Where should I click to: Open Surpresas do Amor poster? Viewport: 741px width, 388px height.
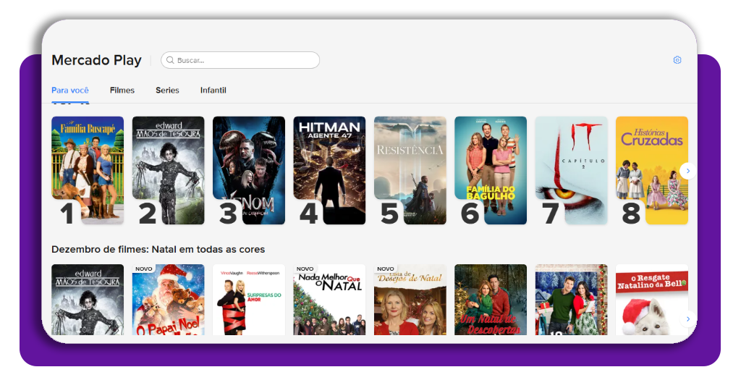249,300
